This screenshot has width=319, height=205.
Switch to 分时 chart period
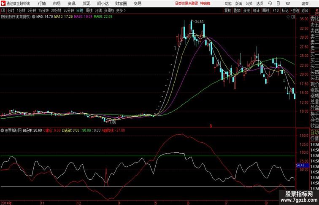pyautogui.click(x=11, y=11)
